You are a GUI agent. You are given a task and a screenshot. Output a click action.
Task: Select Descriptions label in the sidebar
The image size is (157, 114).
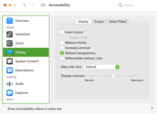click(24, 70)
